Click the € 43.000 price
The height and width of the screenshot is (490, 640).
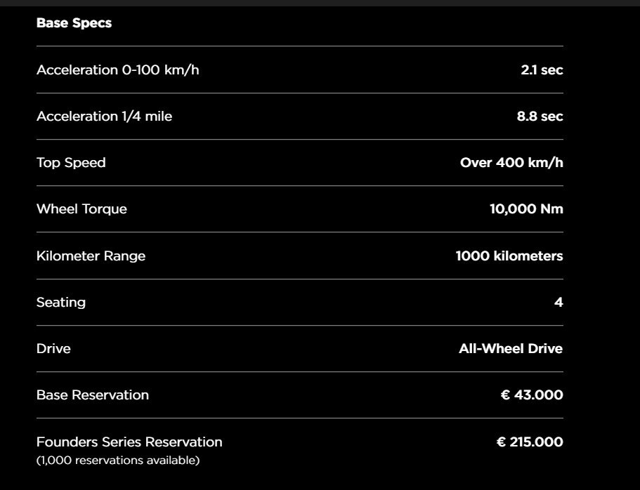coord(532,395)
